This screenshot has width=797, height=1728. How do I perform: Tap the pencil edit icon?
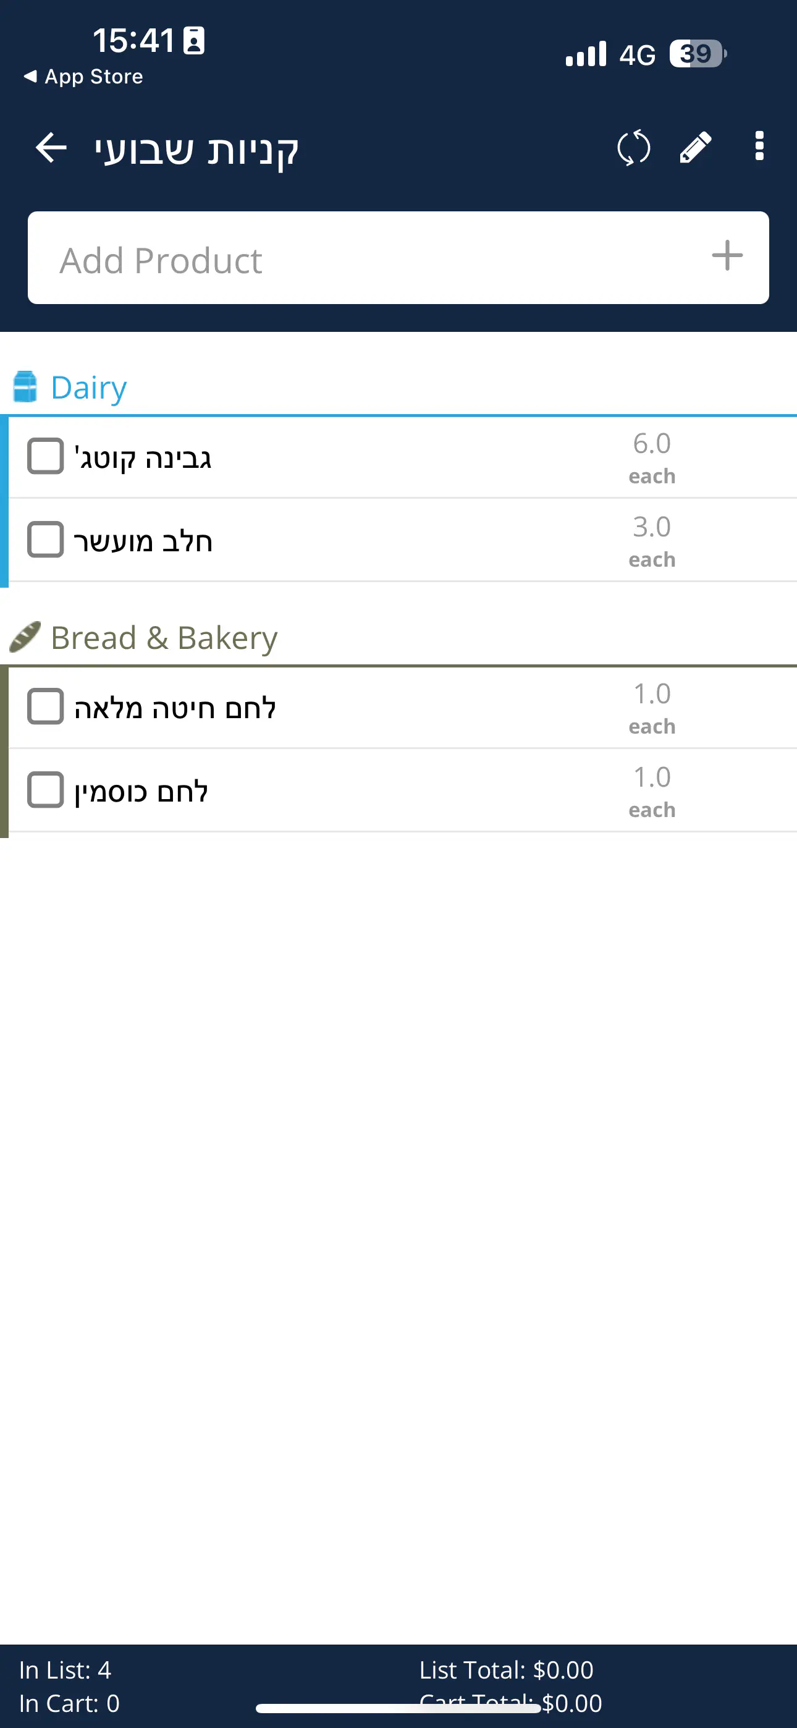[x=695, y=148]
